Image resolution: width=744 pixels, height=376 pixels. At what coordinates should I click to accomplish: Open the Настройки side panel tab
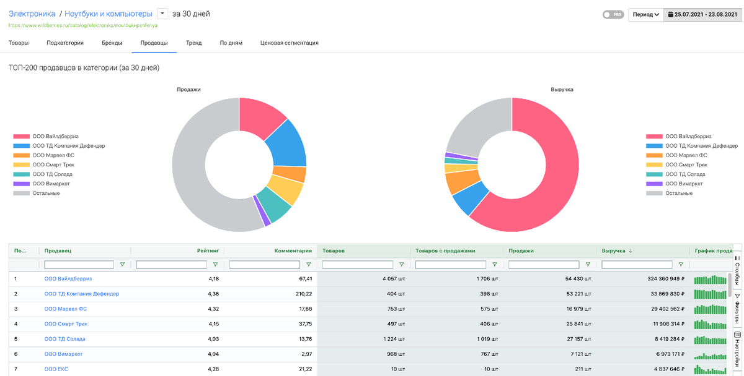(x=738, y=349)
